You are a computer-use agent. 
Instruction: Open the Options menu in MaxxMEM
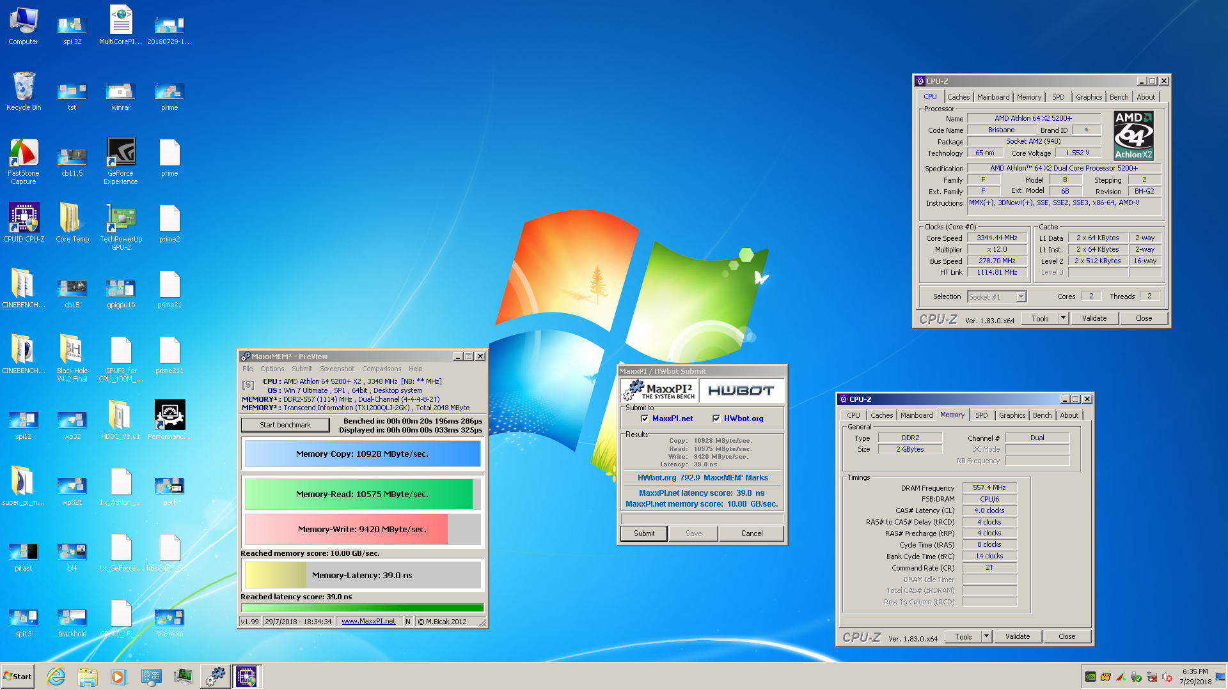pyautogui.click(x=272, y=369)
